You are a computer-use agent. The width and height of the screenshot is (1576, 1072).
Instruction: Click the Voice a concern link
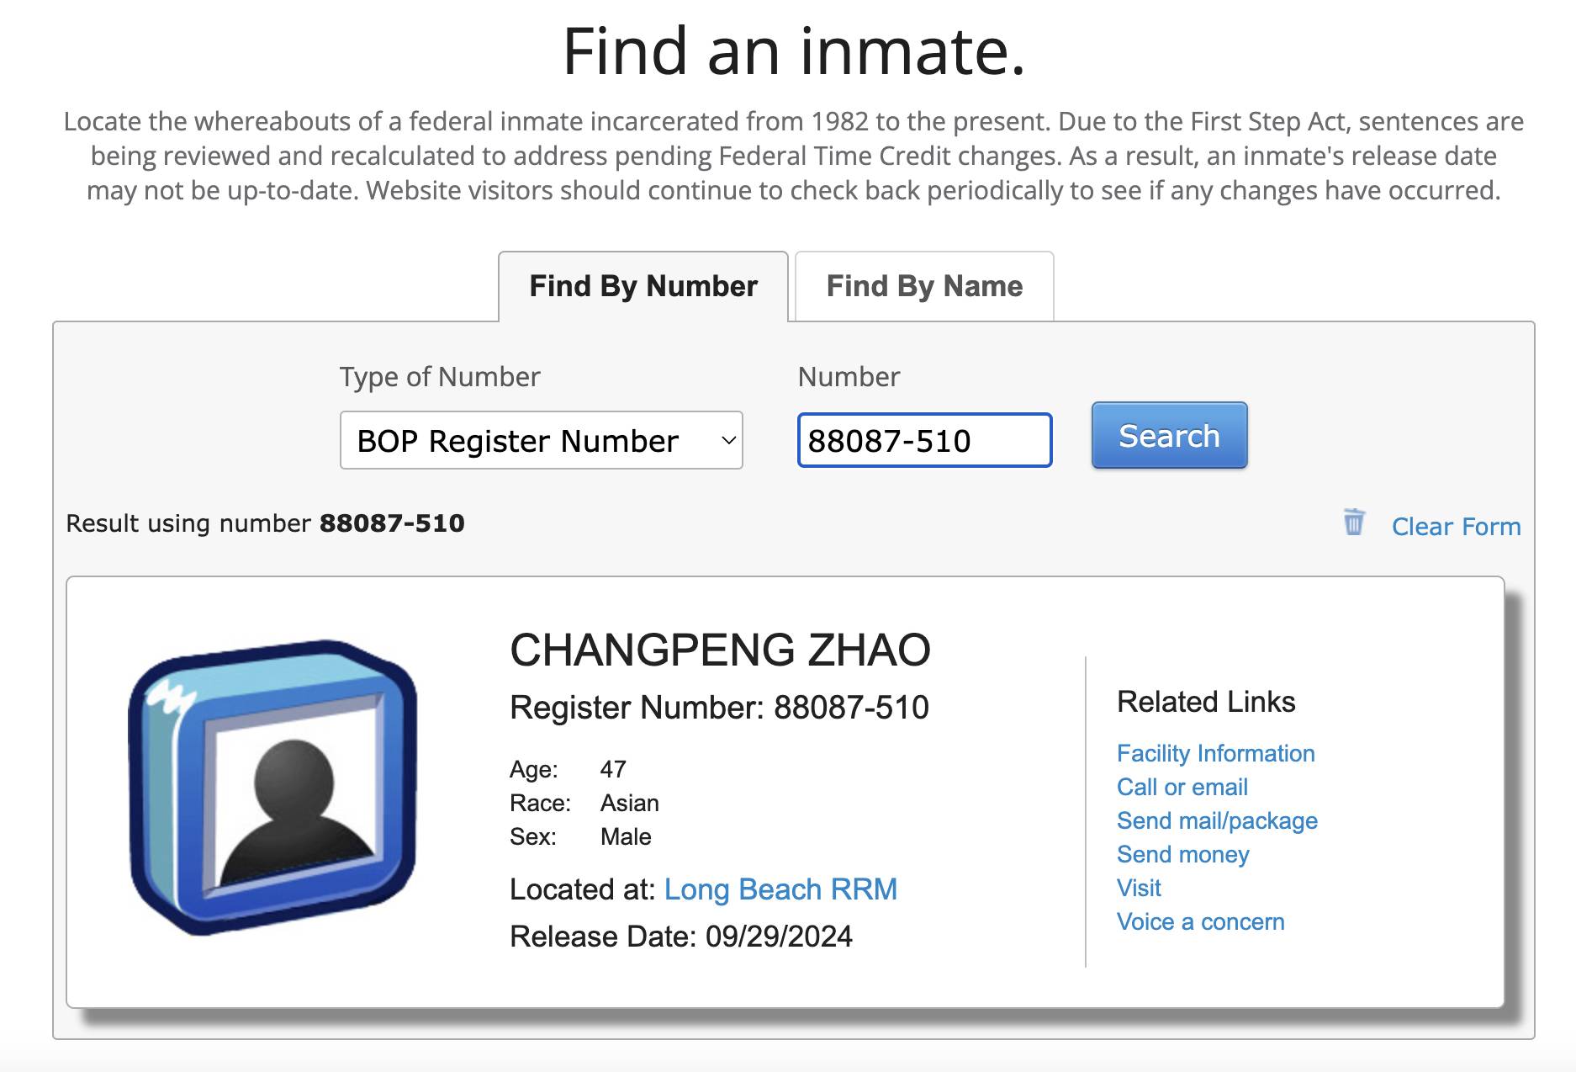(x=1200, y=921)
